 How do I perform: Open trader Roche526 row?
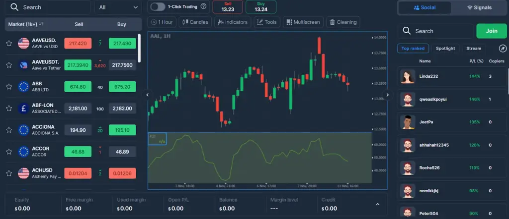click(x=453, y=167)
